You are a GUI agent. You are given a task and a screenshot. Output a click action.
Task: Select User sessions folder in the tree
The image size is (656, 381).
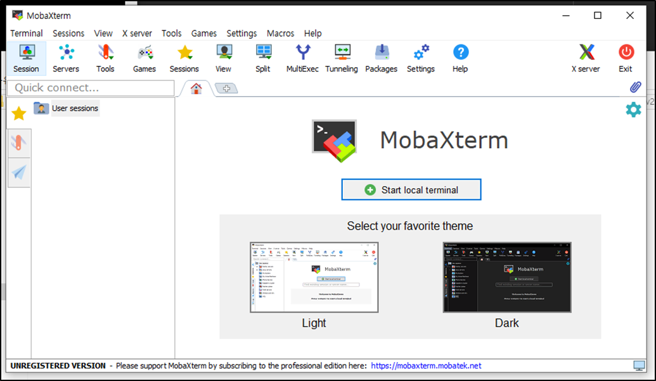(67, 108)
